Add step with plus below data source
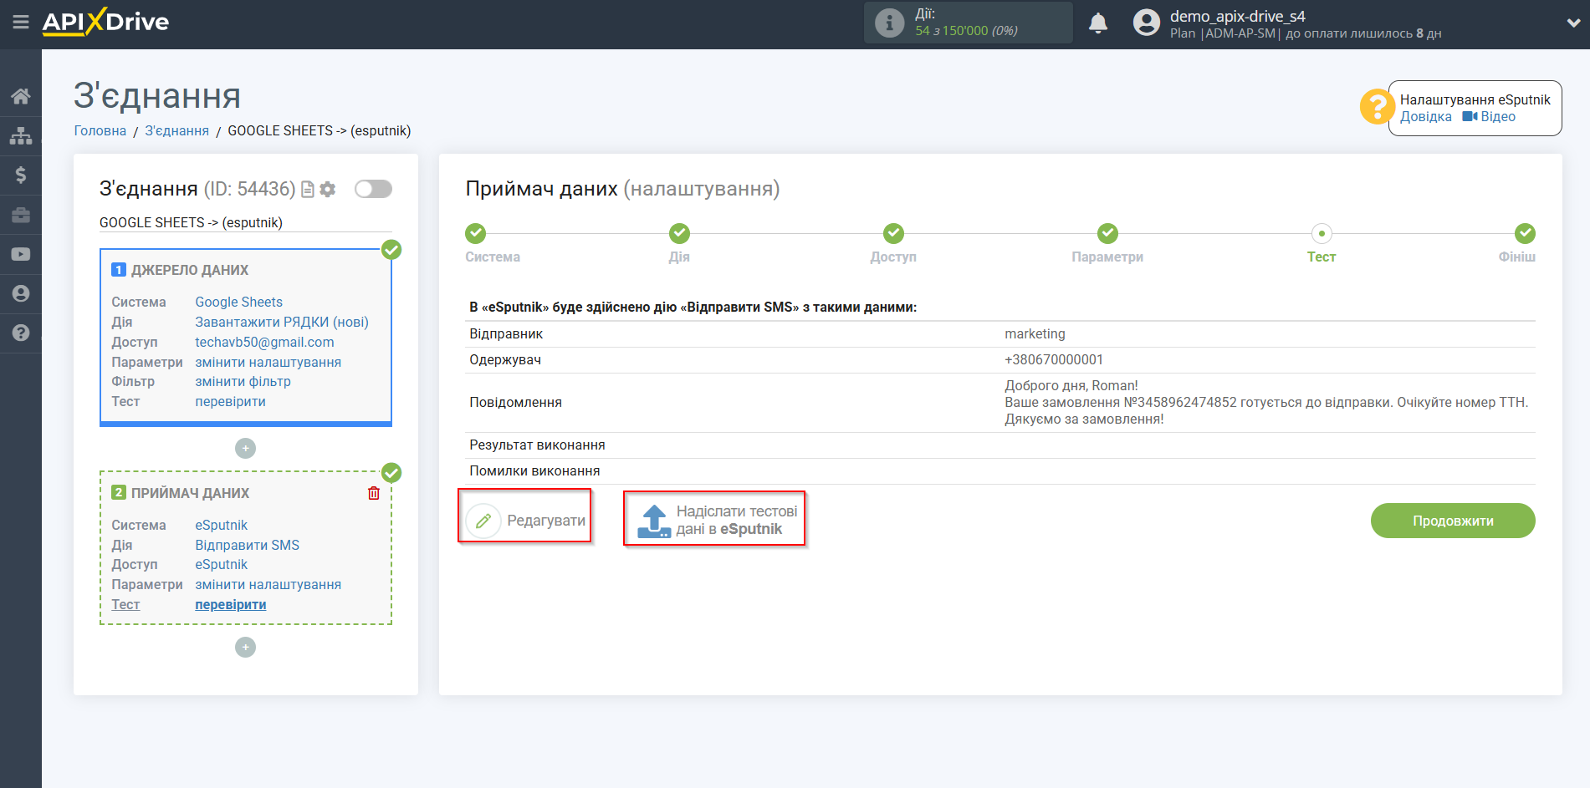The image size is (1590, 788). 245,449
